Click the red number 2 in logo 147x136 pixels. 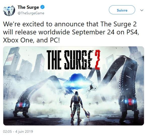click(97, 60)
